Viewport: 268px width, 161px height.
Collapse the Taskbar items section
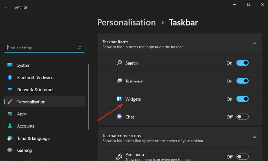point(254,44)
